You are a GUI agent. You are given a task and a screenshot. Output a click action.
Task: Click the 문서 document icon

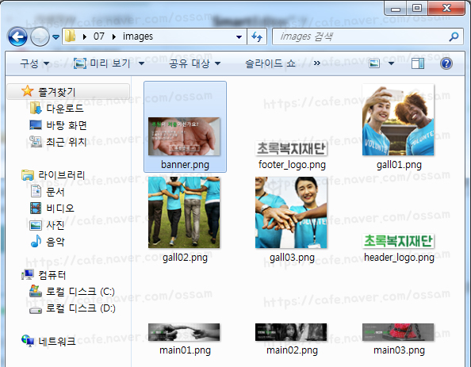36,191
